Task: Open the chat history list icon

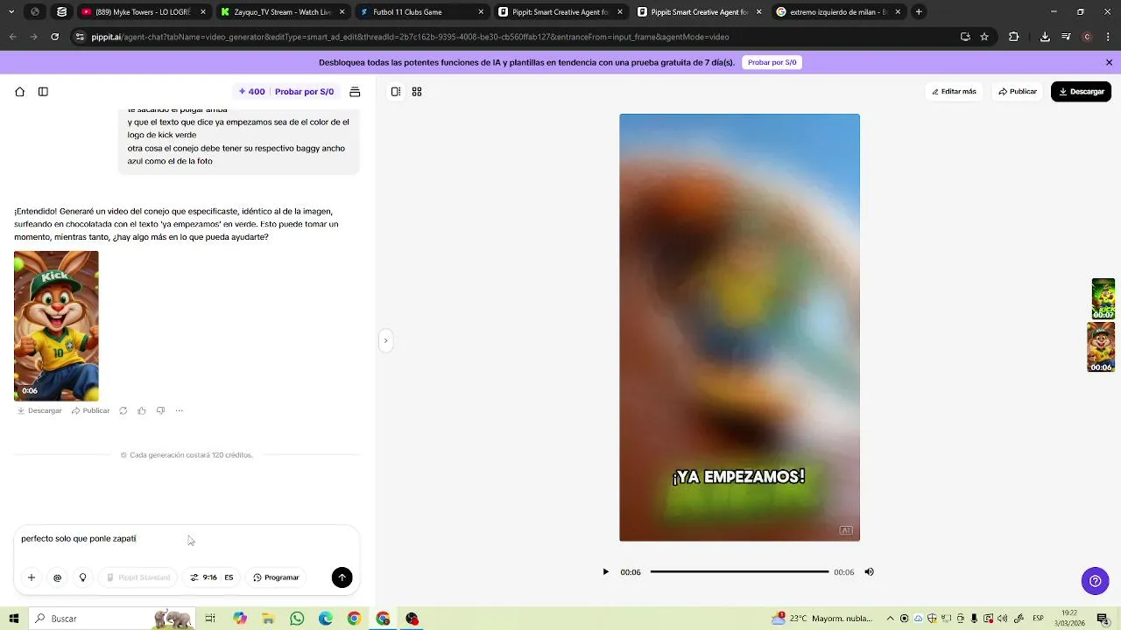Action: click(355, 92)
